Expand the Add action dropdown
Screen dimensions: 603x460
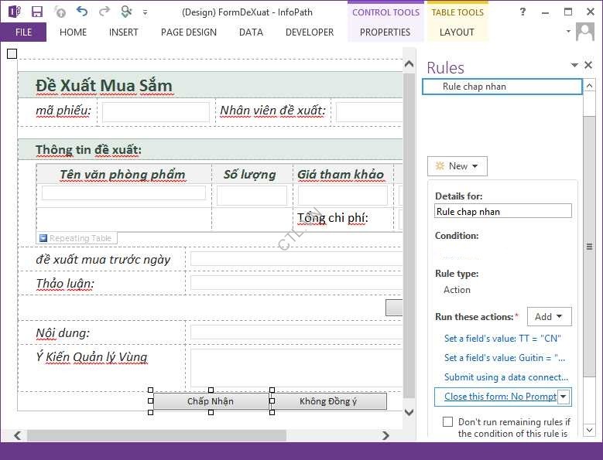(549, 316)
